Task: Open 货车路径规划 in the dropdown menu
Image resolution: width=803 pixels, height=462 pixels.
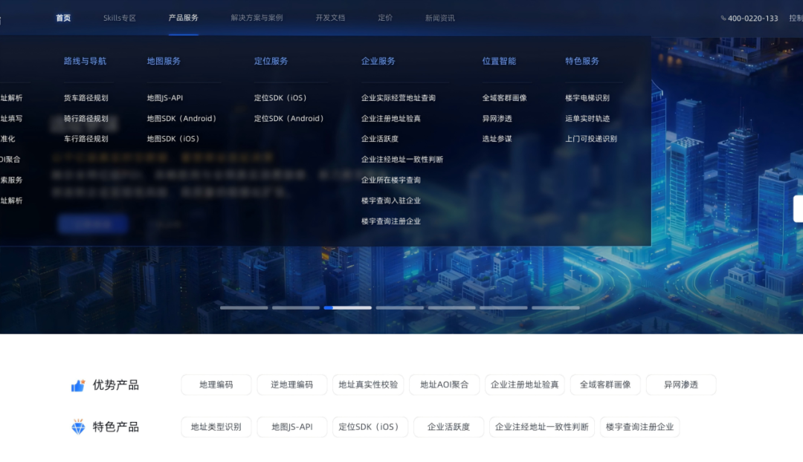Action: 86,98
